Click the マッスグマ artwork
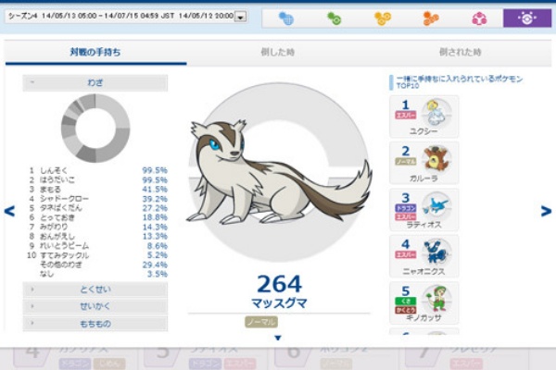556x370 pixels. [278, 174]
